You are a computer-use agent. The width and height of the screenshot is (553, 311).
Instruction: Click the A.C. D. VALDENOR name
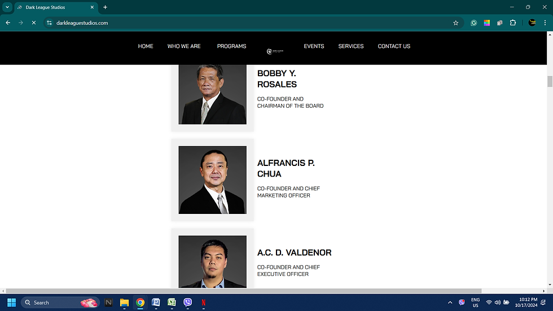[x=294, y=252]
